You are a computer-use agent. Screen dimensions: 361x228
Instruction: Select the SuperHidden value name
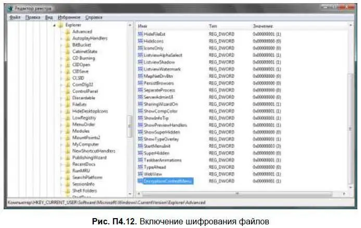[x=156, y=153]
